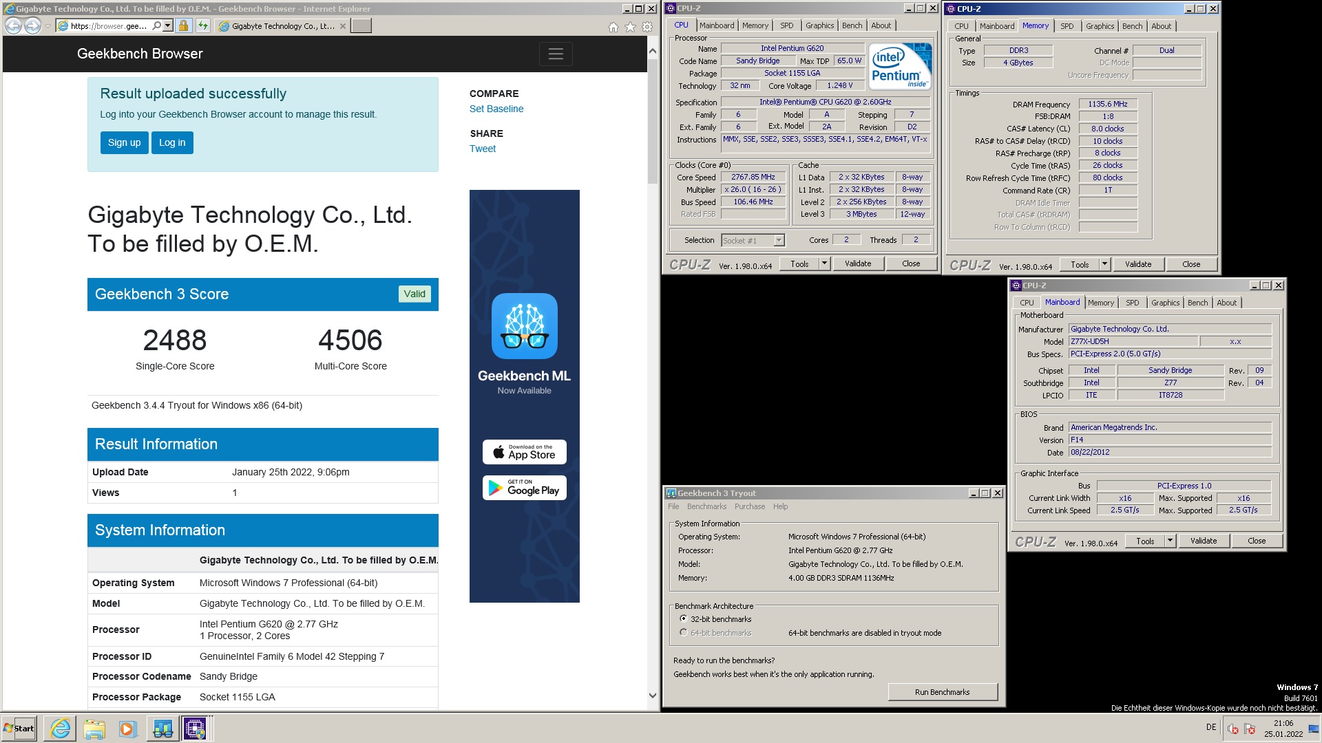Click Close button in Mainboard CPU-Z window

pos(1257,541)
